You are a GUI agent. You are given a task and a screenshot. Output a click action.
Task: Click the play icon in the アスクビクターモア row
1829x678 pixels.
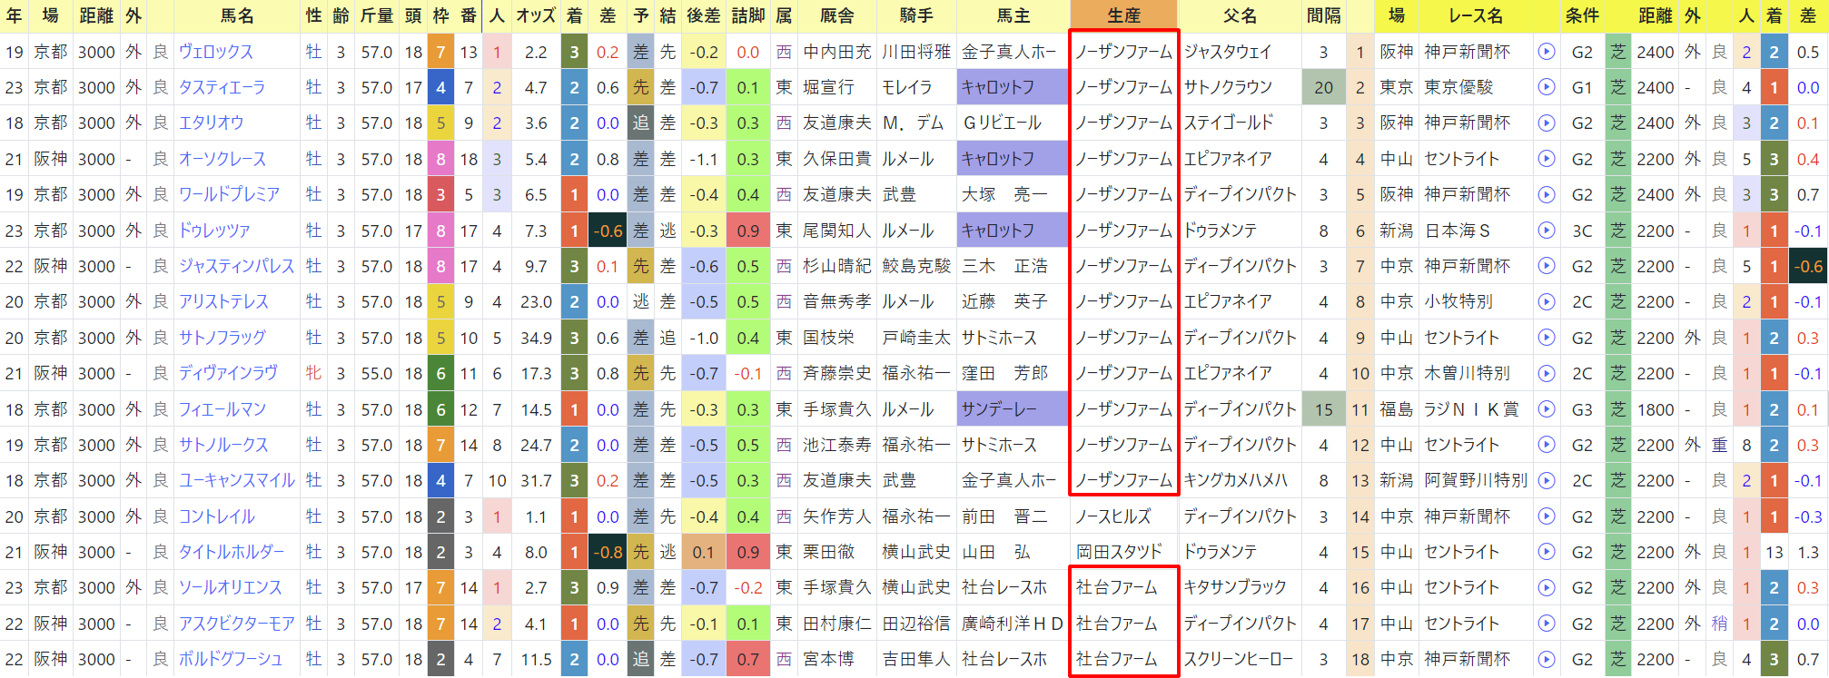1546,624
